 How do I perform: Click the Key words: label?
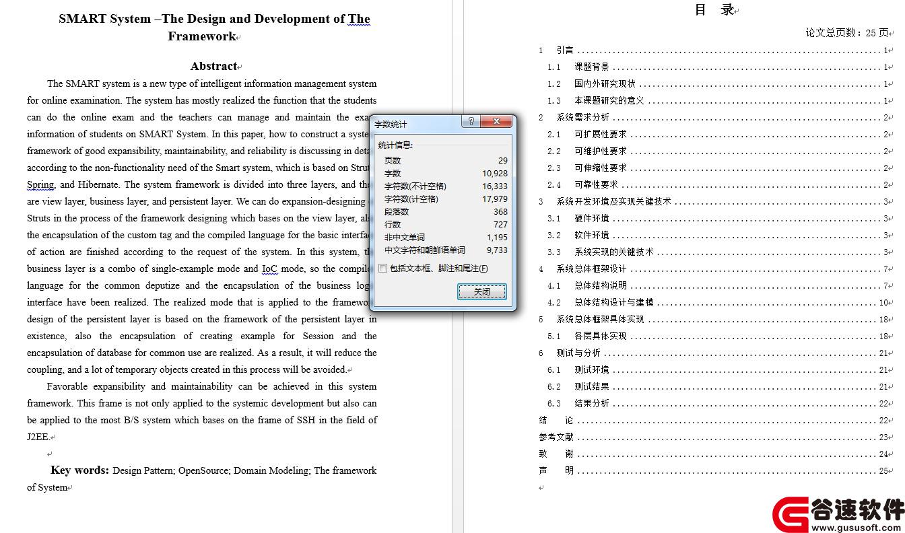tap(79, 470)
